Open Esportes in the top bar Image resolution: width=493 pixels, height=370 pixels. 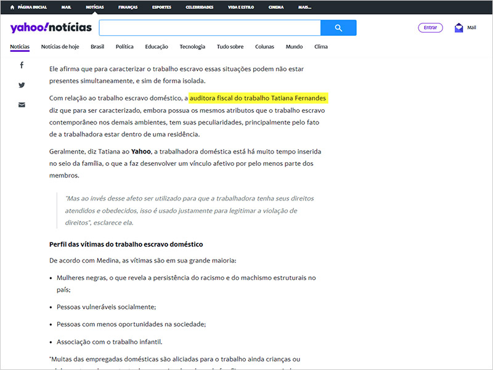[x=161, y=7]
